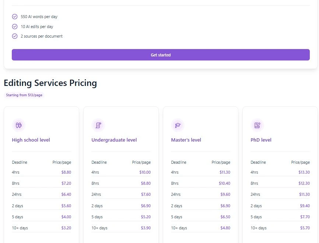Click PhD 10+ days price $5.70

coord(305,228)
